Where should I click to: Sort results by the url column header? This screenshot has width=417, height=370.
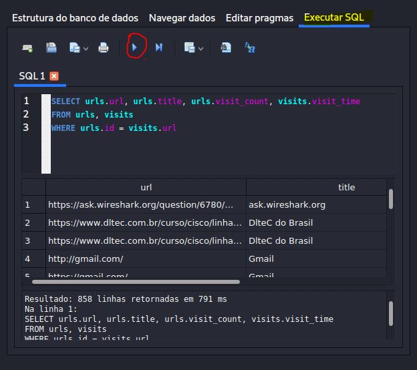tap(146, 187)
